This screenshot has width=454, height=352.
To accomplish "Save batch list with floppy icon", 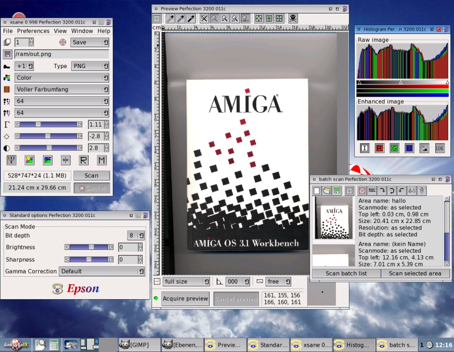I will [x=337, y=191].
